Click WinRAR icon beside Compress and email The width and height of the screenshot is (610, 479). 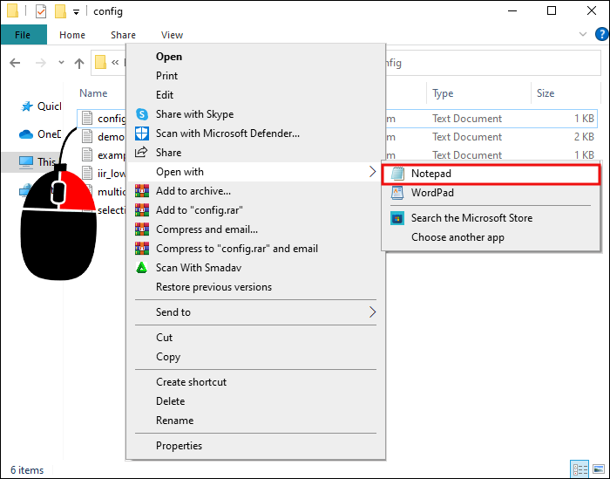(x=142, y=229)
